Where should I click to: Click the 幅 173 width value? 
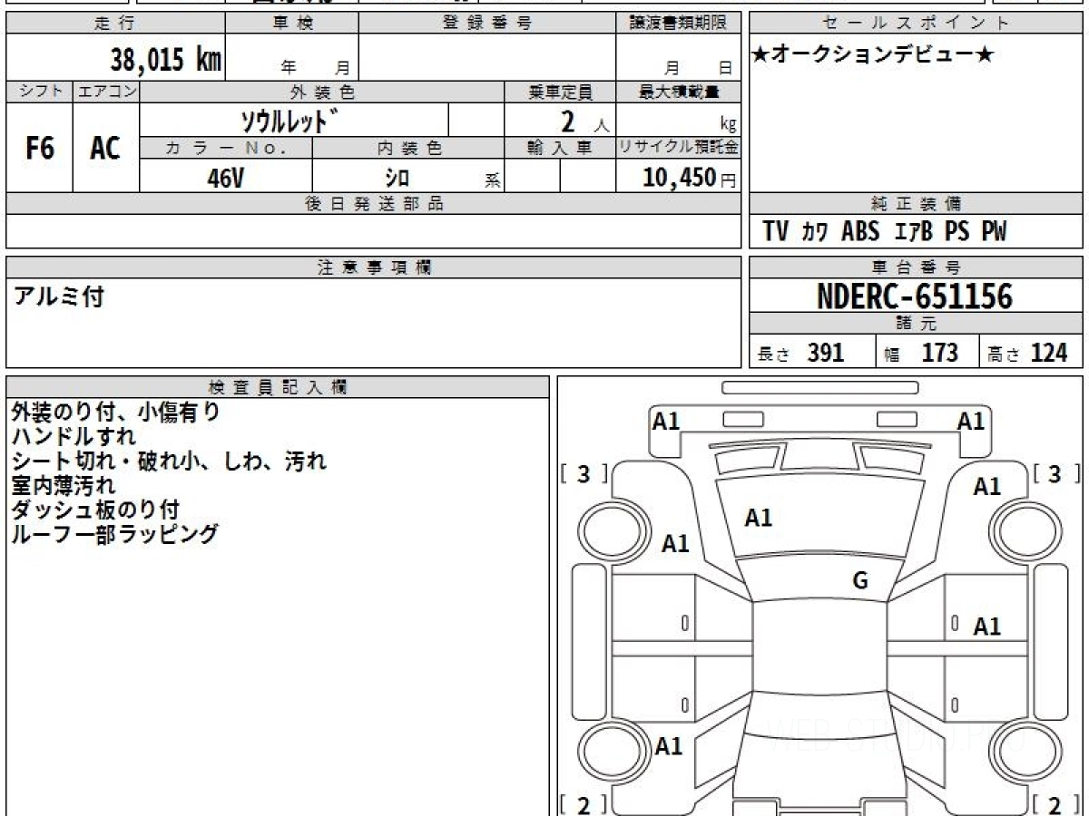pyautogui.click(x=920, y=353)
